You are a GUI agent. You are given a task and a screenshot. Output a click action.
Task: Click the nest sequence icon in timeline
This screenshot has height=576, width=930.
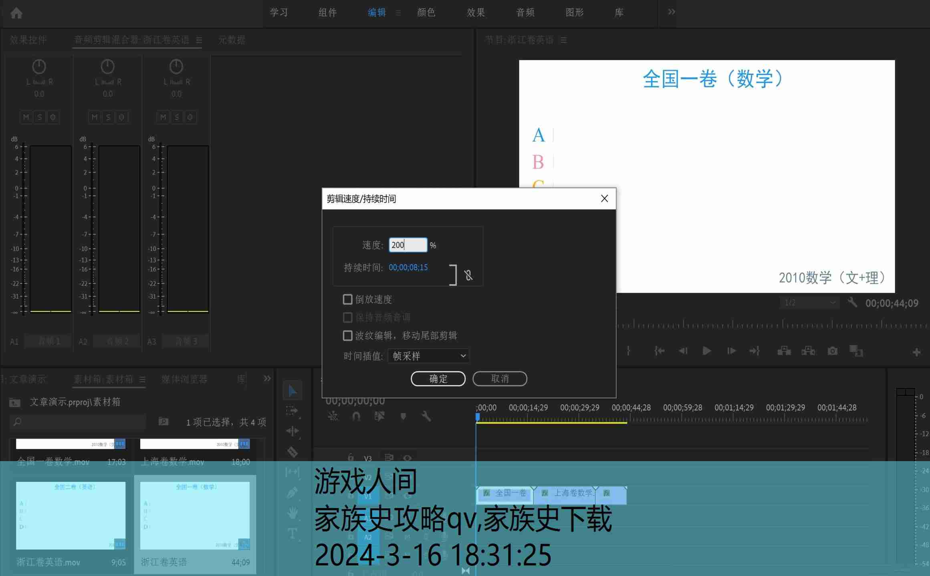pos(333,416)
